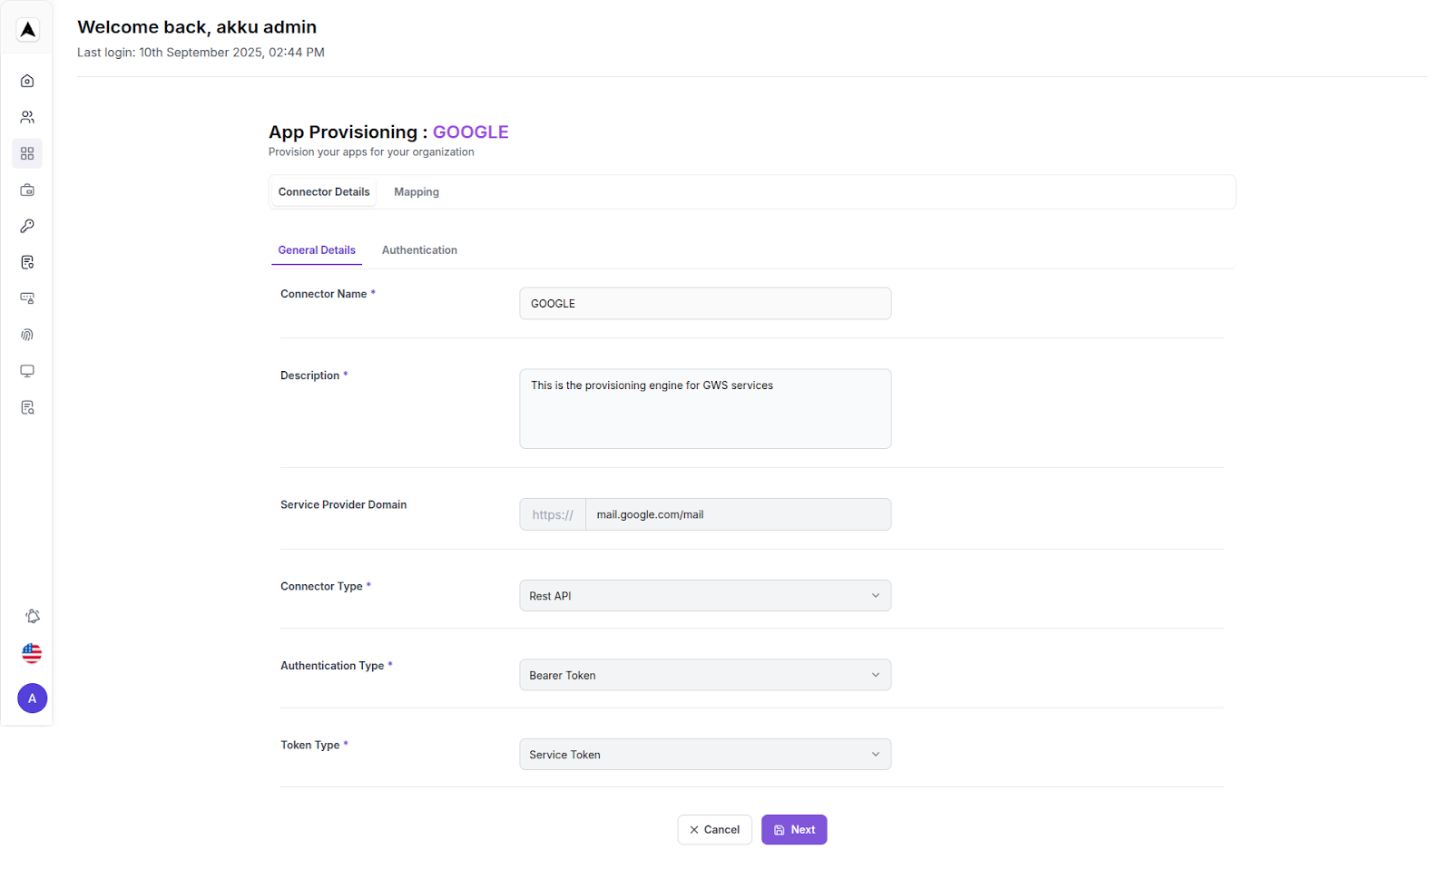Switch to the Mapping tab

point(417,191)
